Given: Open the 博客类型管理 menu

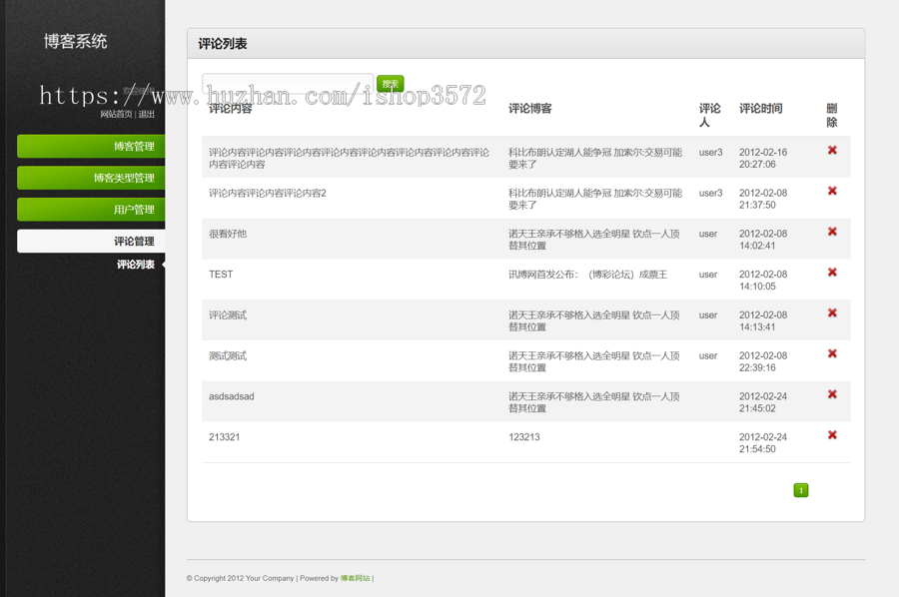Looking at the screenshot, I should coord(91,178).
